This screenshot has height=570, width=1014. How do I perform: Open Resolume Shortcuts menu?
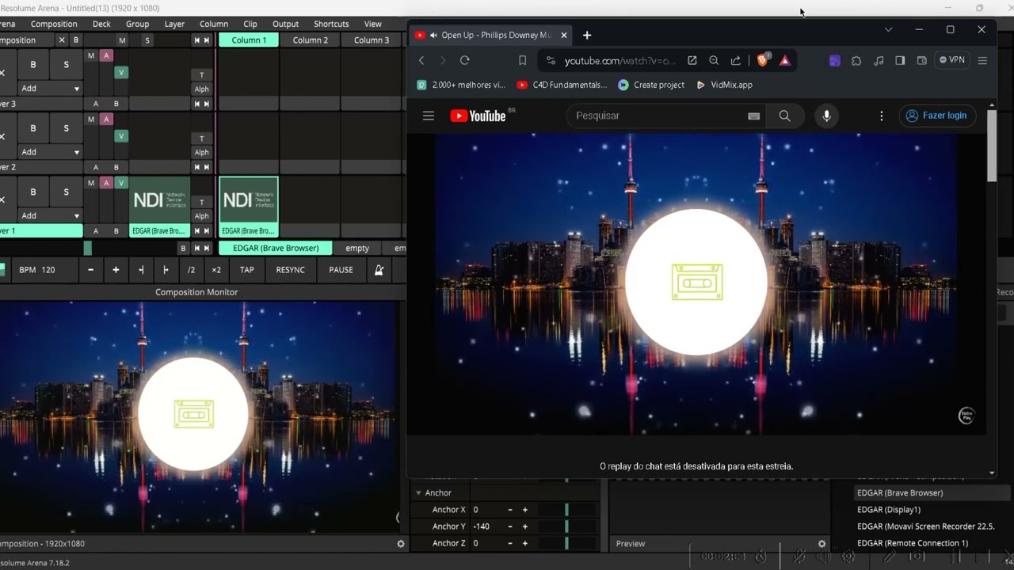(x=331, y=24)
